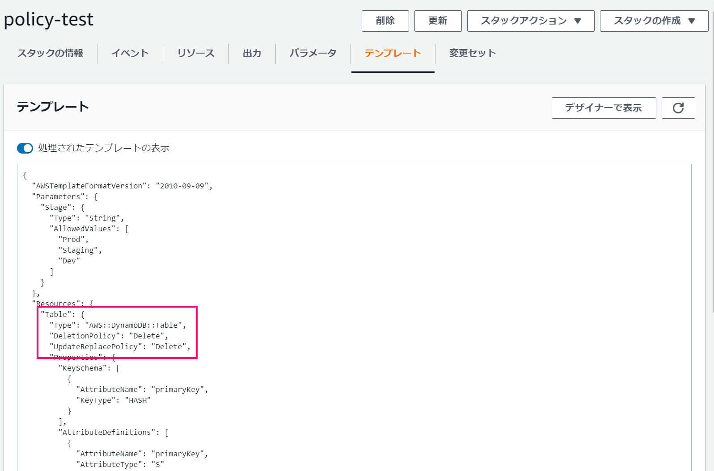Click the refresh template icon button

678,108
